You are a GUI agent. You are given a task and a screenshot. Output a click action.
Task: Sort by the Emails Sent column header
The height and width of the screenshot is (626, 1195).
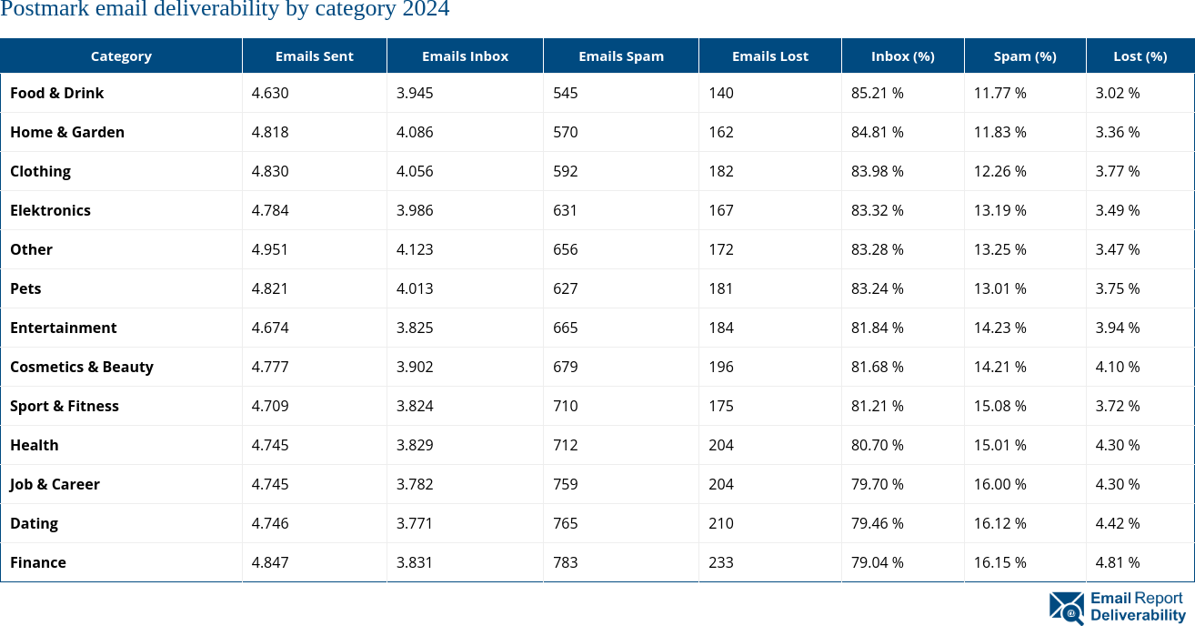[314, 56]
